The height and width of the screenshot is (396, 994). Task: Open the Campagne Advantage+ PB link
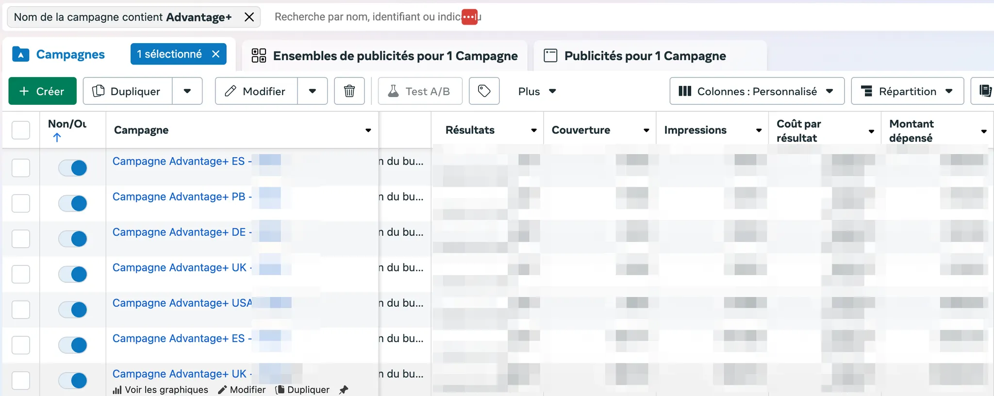point(182,197)
